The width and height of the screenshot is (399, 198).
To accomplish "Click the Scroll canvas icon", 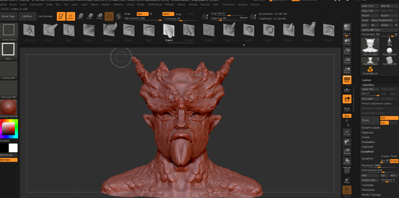I will 347,42.
